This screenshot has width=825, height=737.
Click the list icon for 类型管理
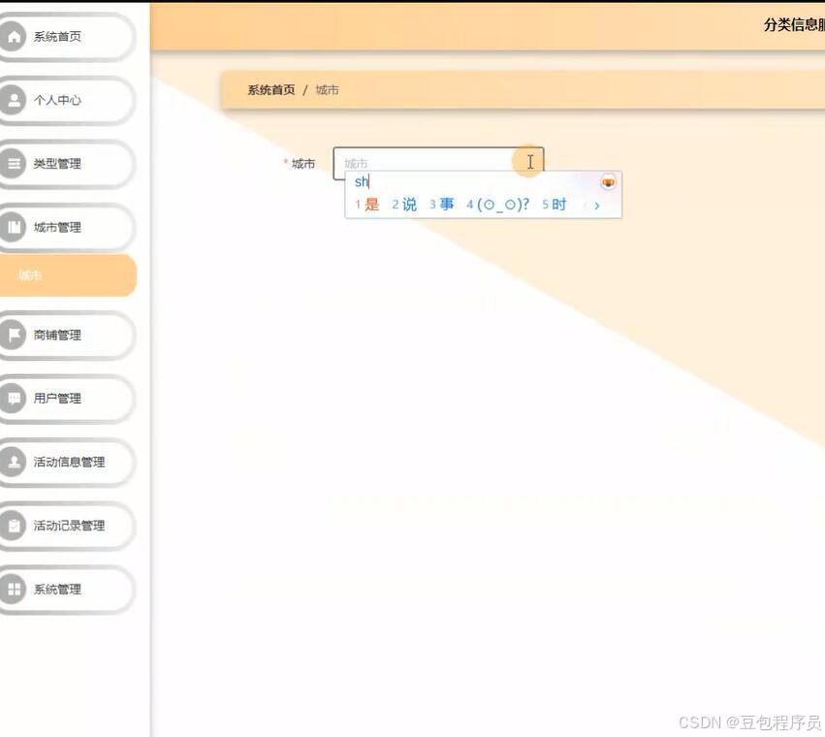click(x=13, y=164)
